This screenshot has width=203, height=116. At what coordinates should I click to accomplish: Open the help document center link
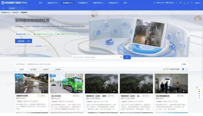170,3
